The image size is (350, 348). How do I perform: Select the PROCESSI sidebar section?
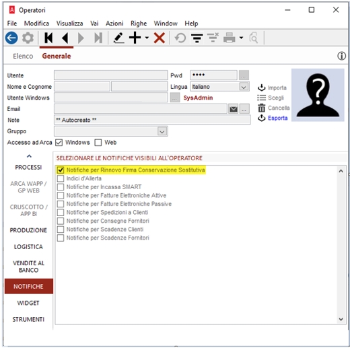tap(28, 168)
